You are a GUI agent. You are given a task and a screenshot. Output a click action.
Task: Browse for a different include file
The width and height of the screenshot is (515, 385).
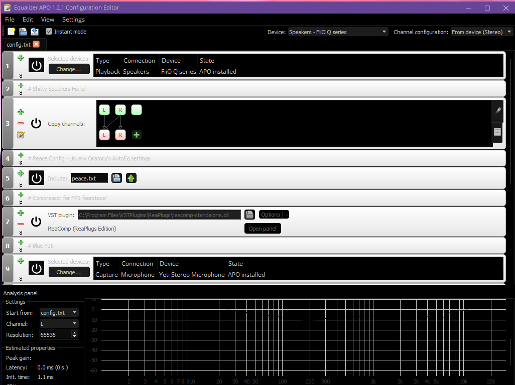tap(116, 178)
